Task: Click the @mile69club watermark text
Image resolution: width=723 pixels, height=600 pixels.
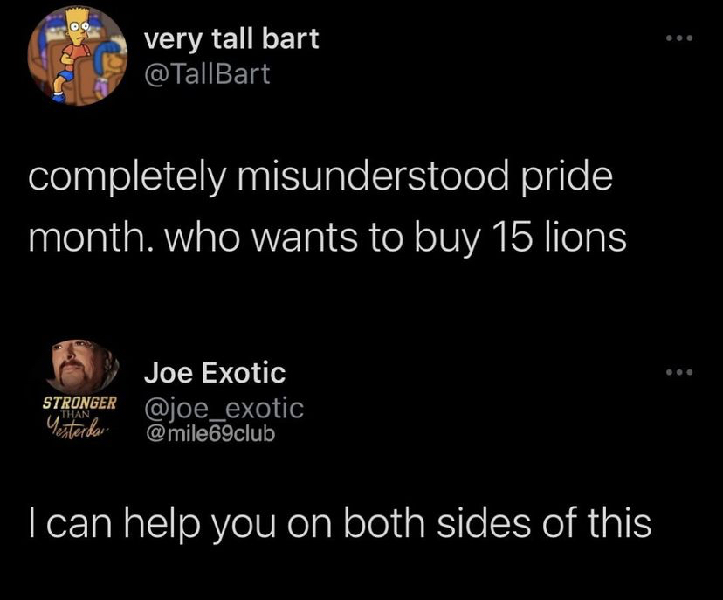Action: 210,433
